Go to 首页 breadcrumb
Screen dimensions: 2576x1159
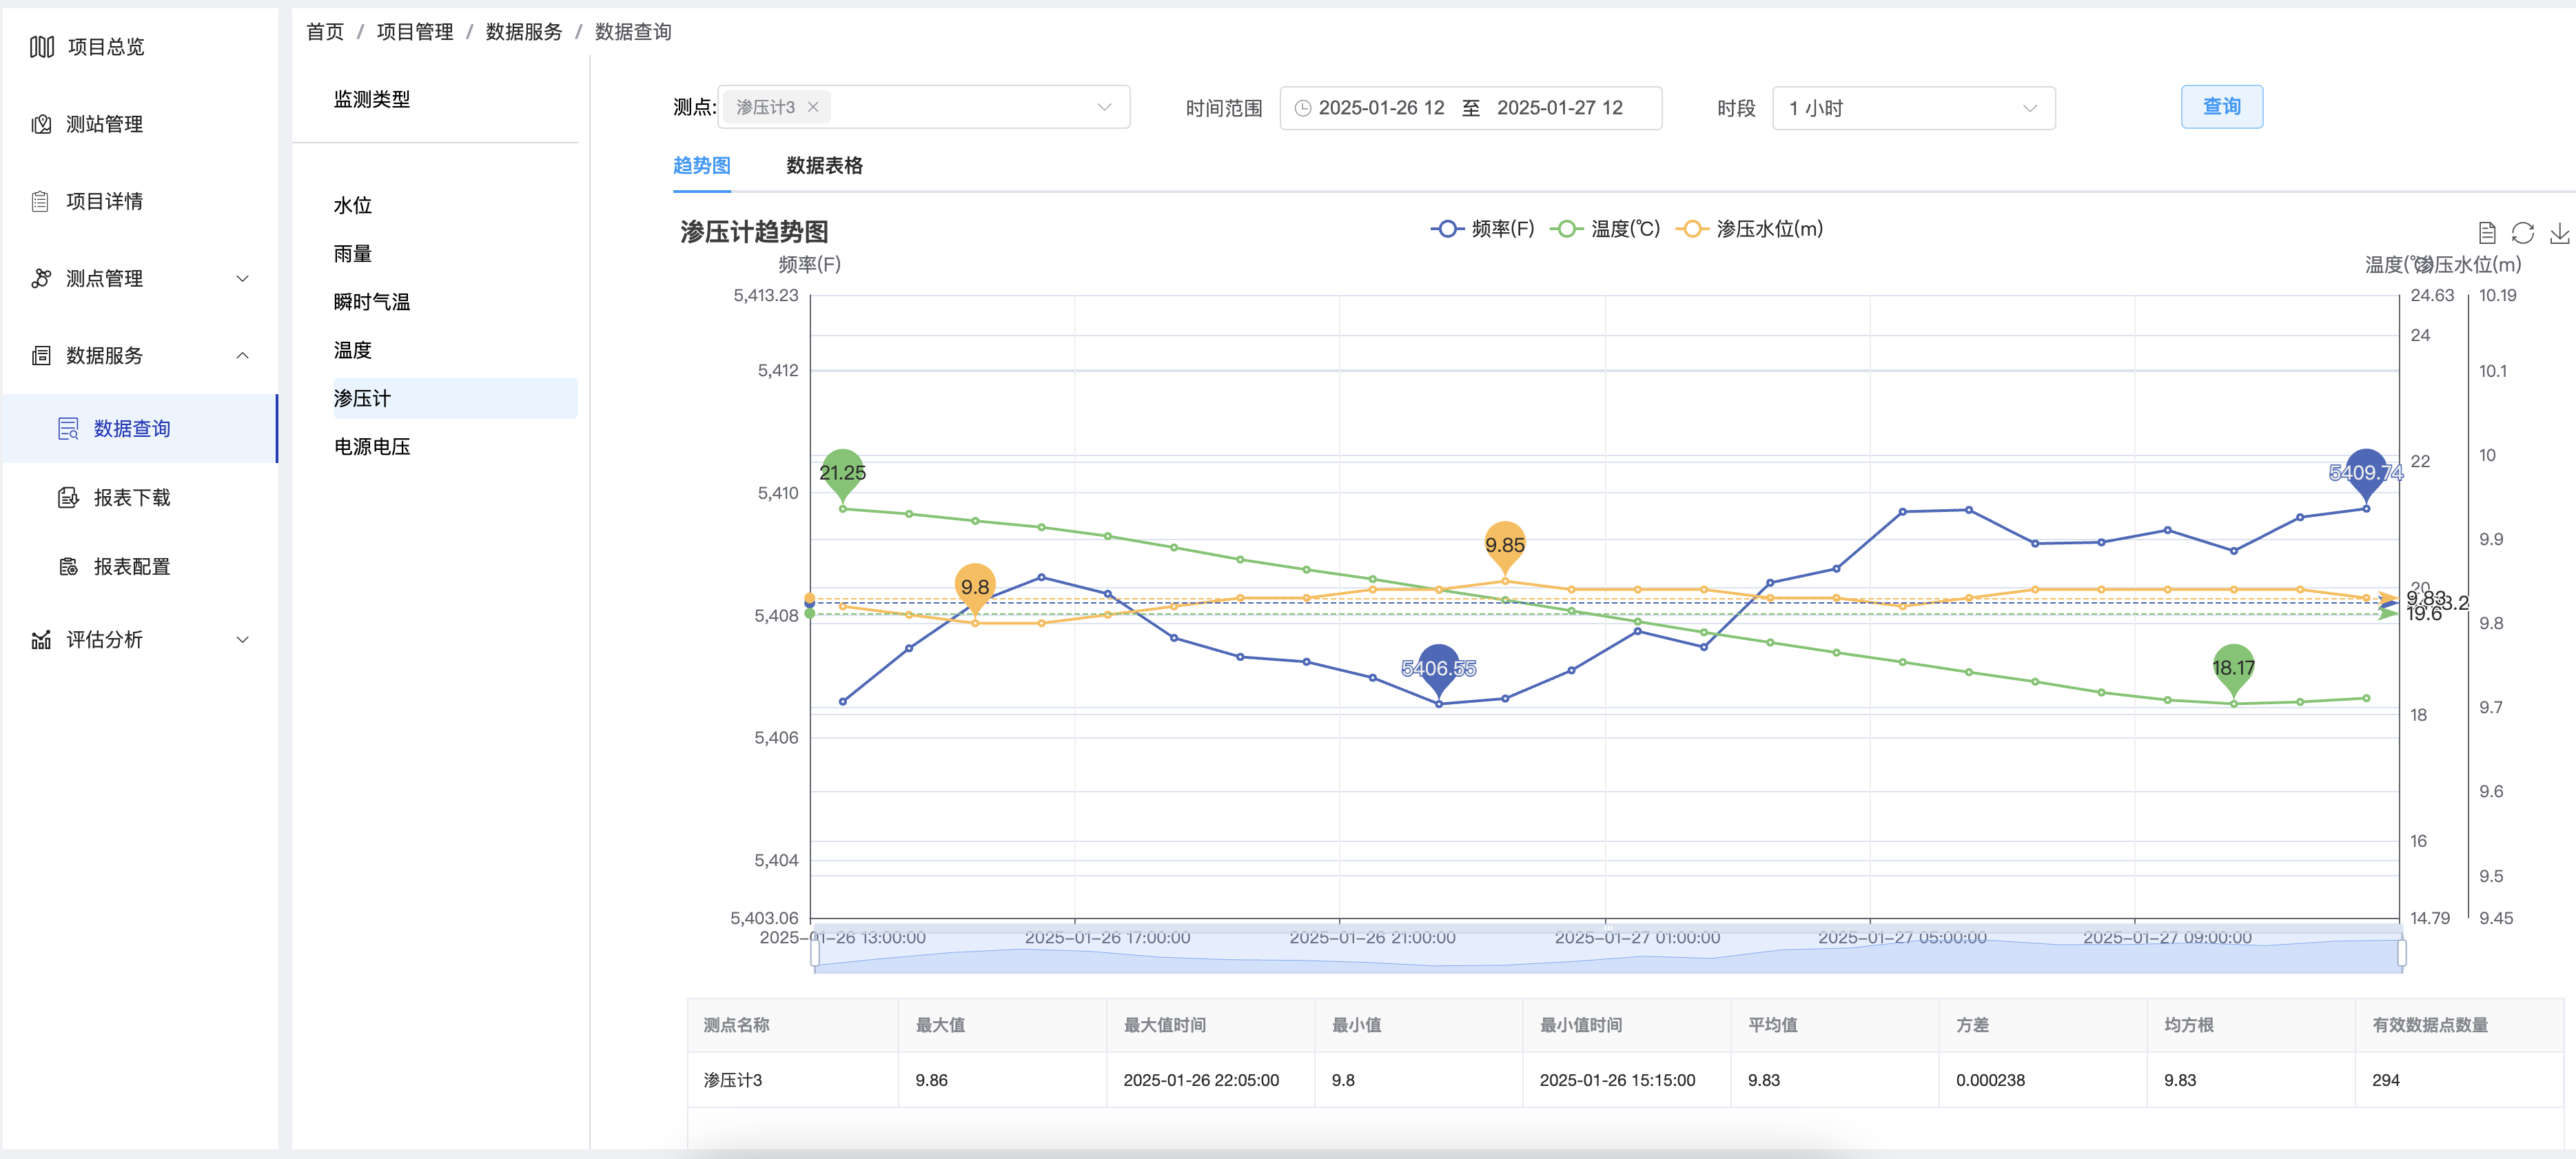click(x=325, y=32)
